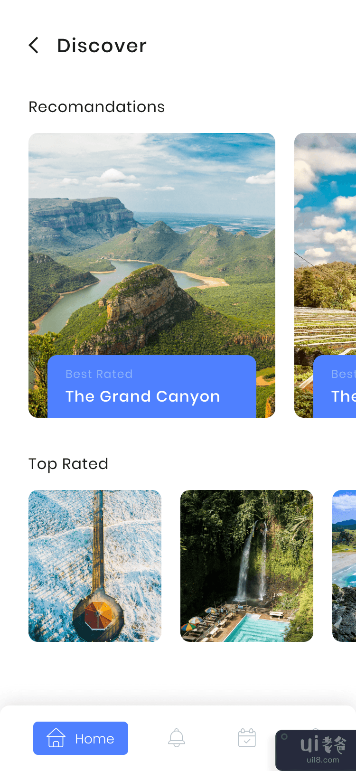Image resolution: width=356 pixels, height=771 pixels.
Task: Open the calendar check icon tab
Action: (x=247, y=738)
